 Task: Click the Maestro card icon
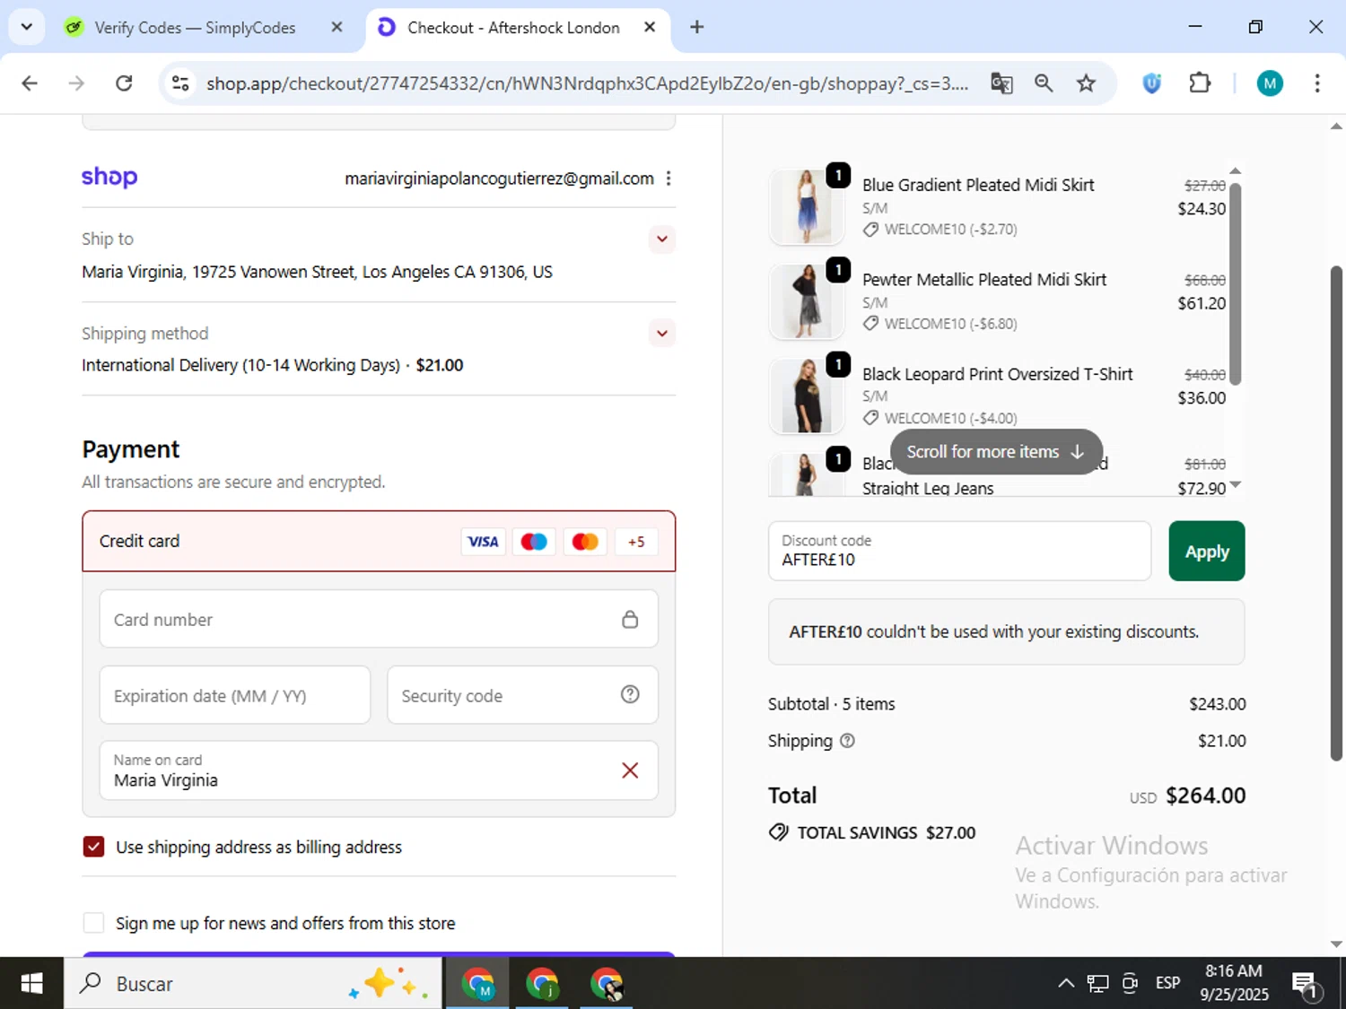pos(534,541)
